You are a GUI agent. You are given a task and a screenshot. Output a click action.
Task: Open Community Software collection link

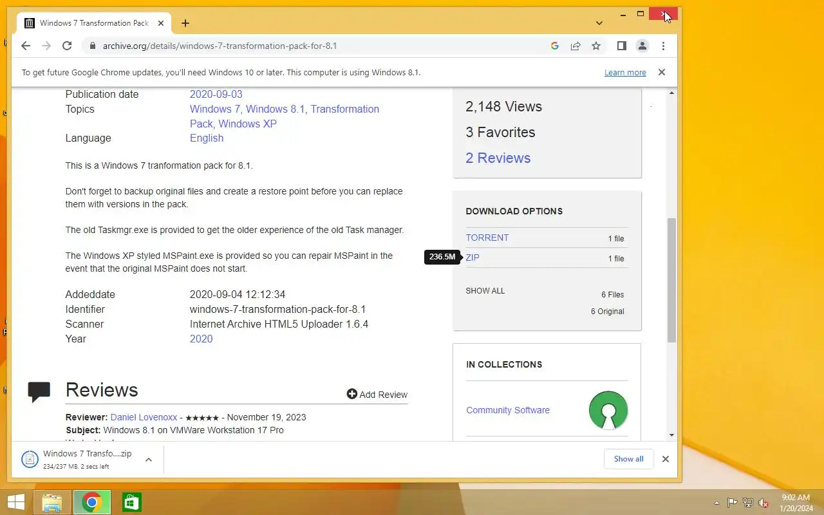(x=508, y=410)
